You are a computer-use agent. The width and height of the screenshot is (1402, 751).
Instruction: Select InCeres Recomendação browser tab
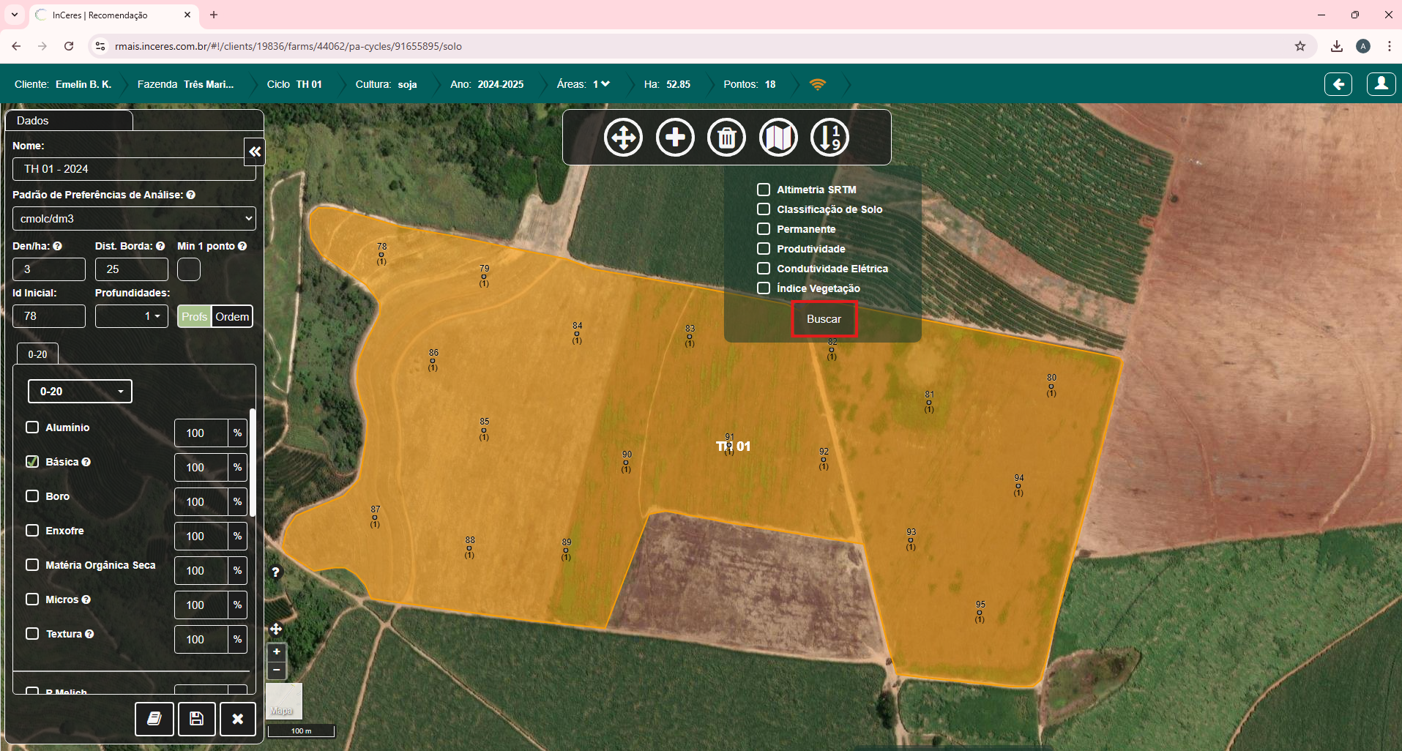coord(113,15)
